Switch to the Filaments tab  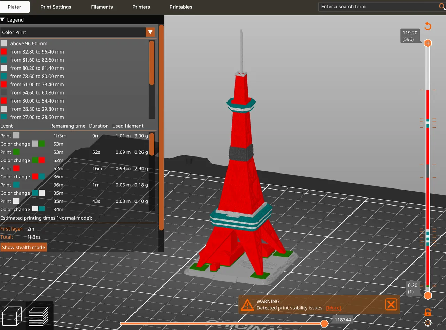pos(102,7)
